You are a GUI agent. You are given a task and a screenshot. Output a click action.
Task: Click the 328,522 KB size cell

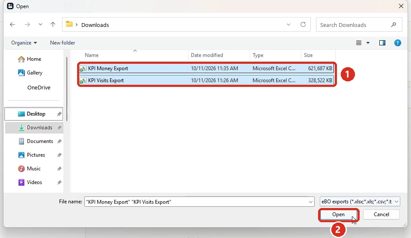tap(320, 80)
